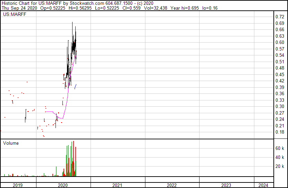Select the 2024 year segment
Viewport: 288px width, 188px height.
[x=264, y=185]
